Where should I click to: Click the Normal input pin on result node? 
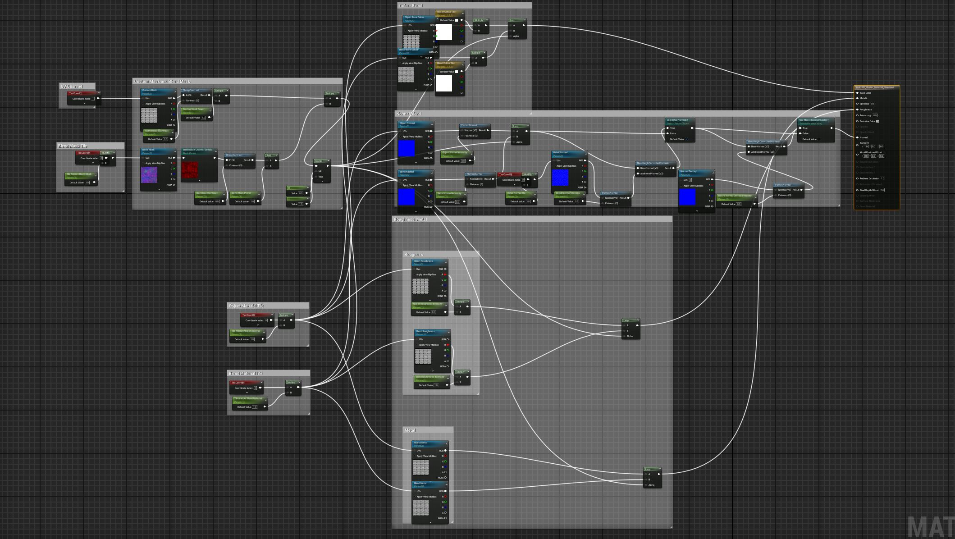(x=857, y=137)
